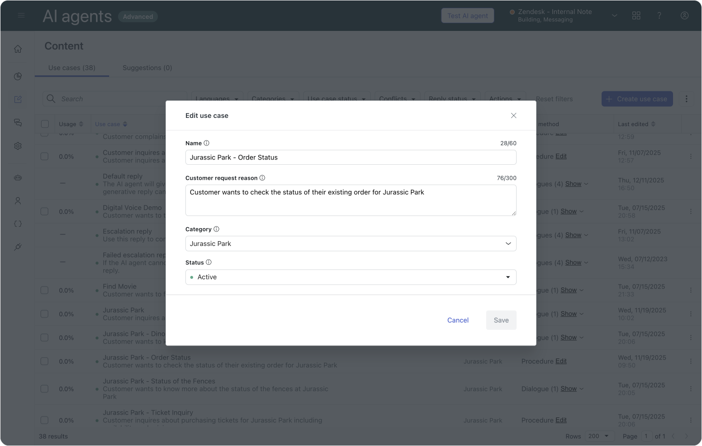Click into the Name input field
Image resolution: width=702 pixels, height=446 pixels.
[x=351, y=158]
